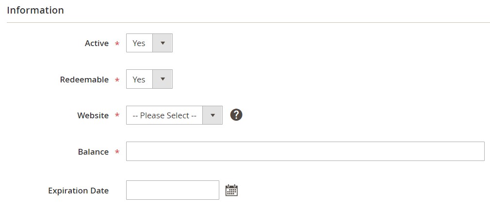Image resolution: width=490 pixels, height=208 pixels.
Task: Click the red asterisk beside Balance
Action: [x=117, y=153]
